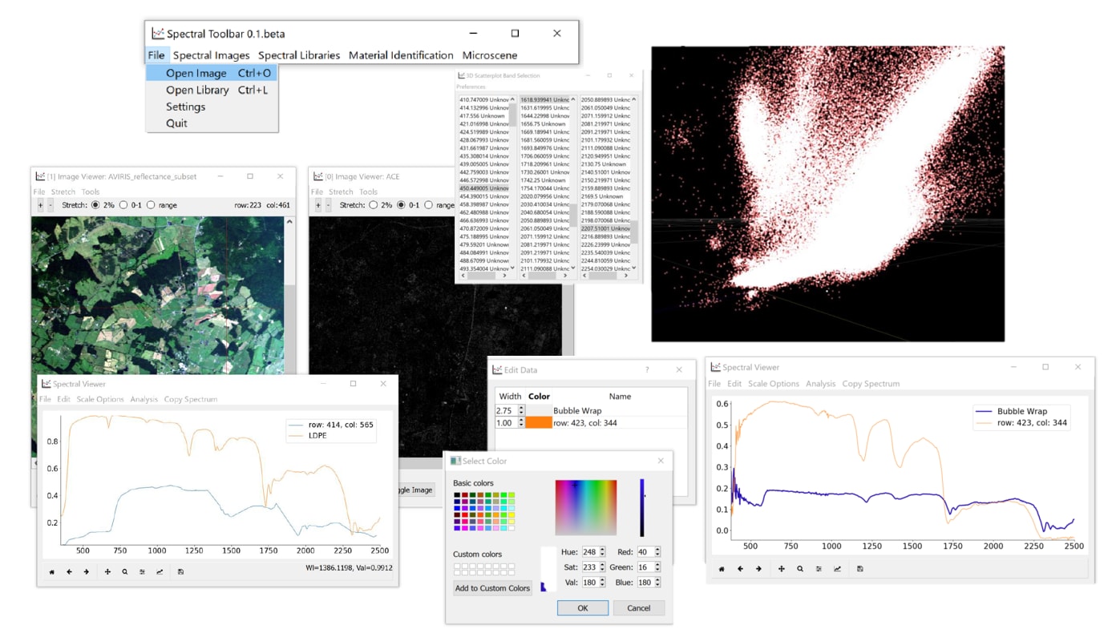Decrease the Red value spinner
The height and width of the screenshot is (629, 1104).
click(657, 554)
